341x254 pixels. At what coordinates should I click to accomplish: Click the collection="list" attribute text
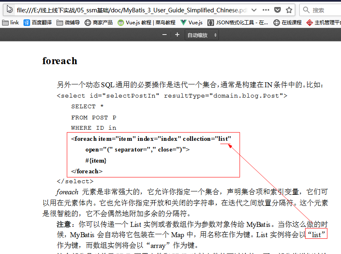tap(207, 139)
